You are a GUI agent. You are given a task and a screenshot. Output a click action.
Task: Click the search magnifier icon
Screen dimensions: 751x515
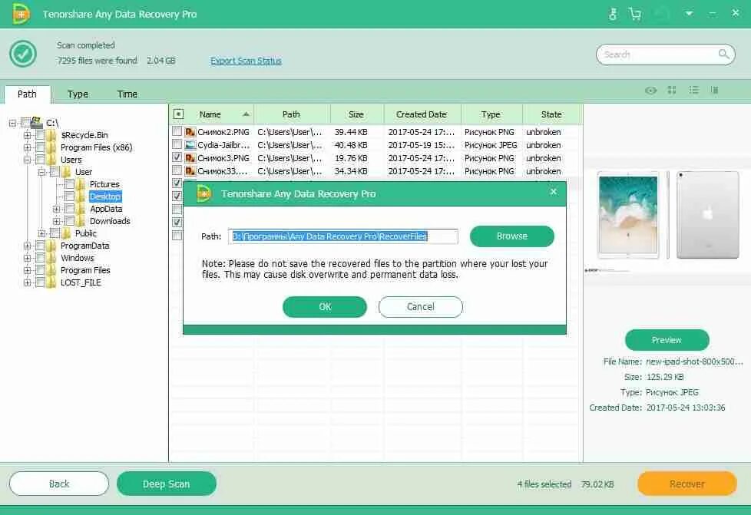click(x=723, y=54)
